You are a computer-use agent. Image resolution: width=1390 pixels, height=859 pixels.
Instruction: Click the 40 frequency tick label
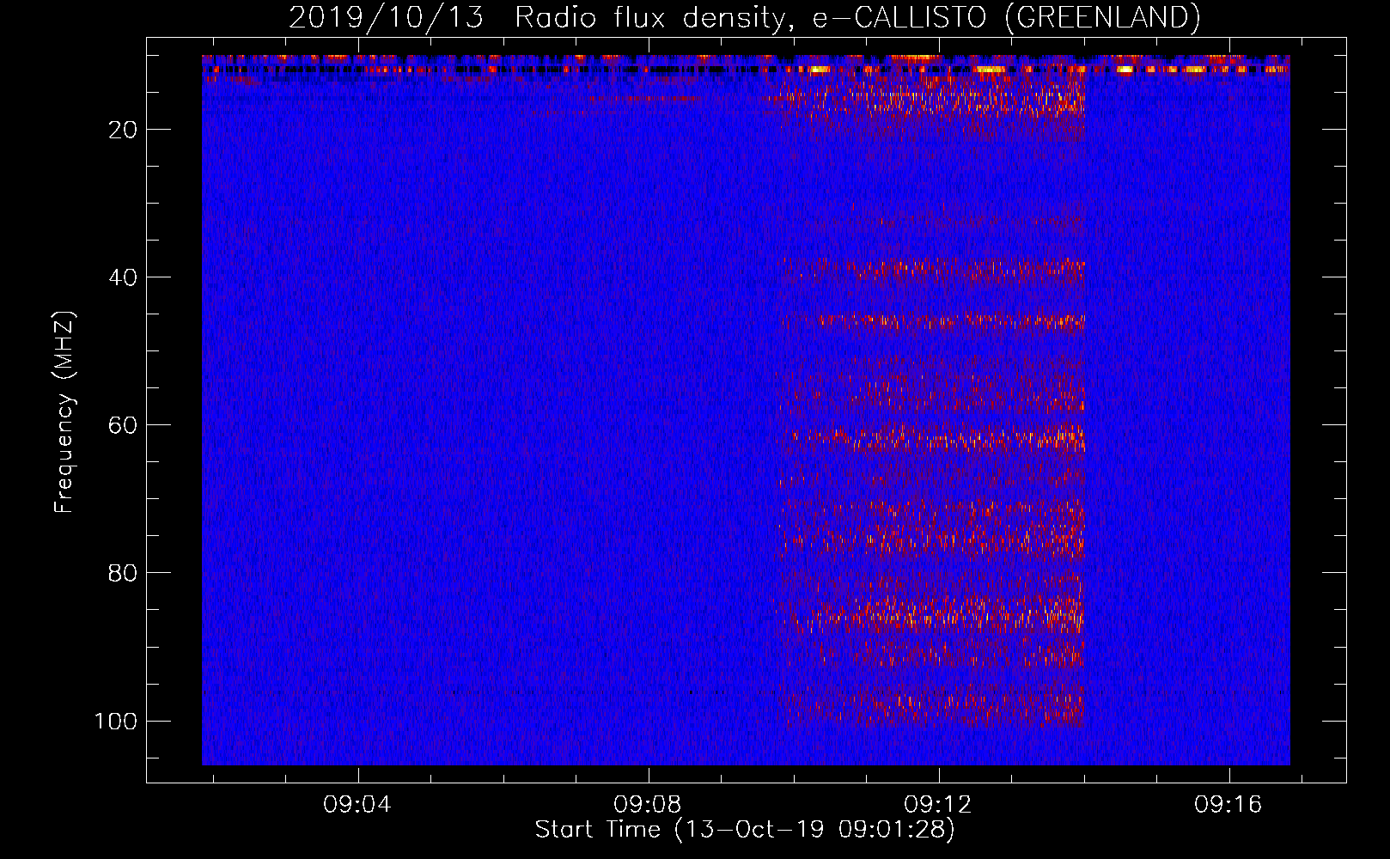[123, 277]
